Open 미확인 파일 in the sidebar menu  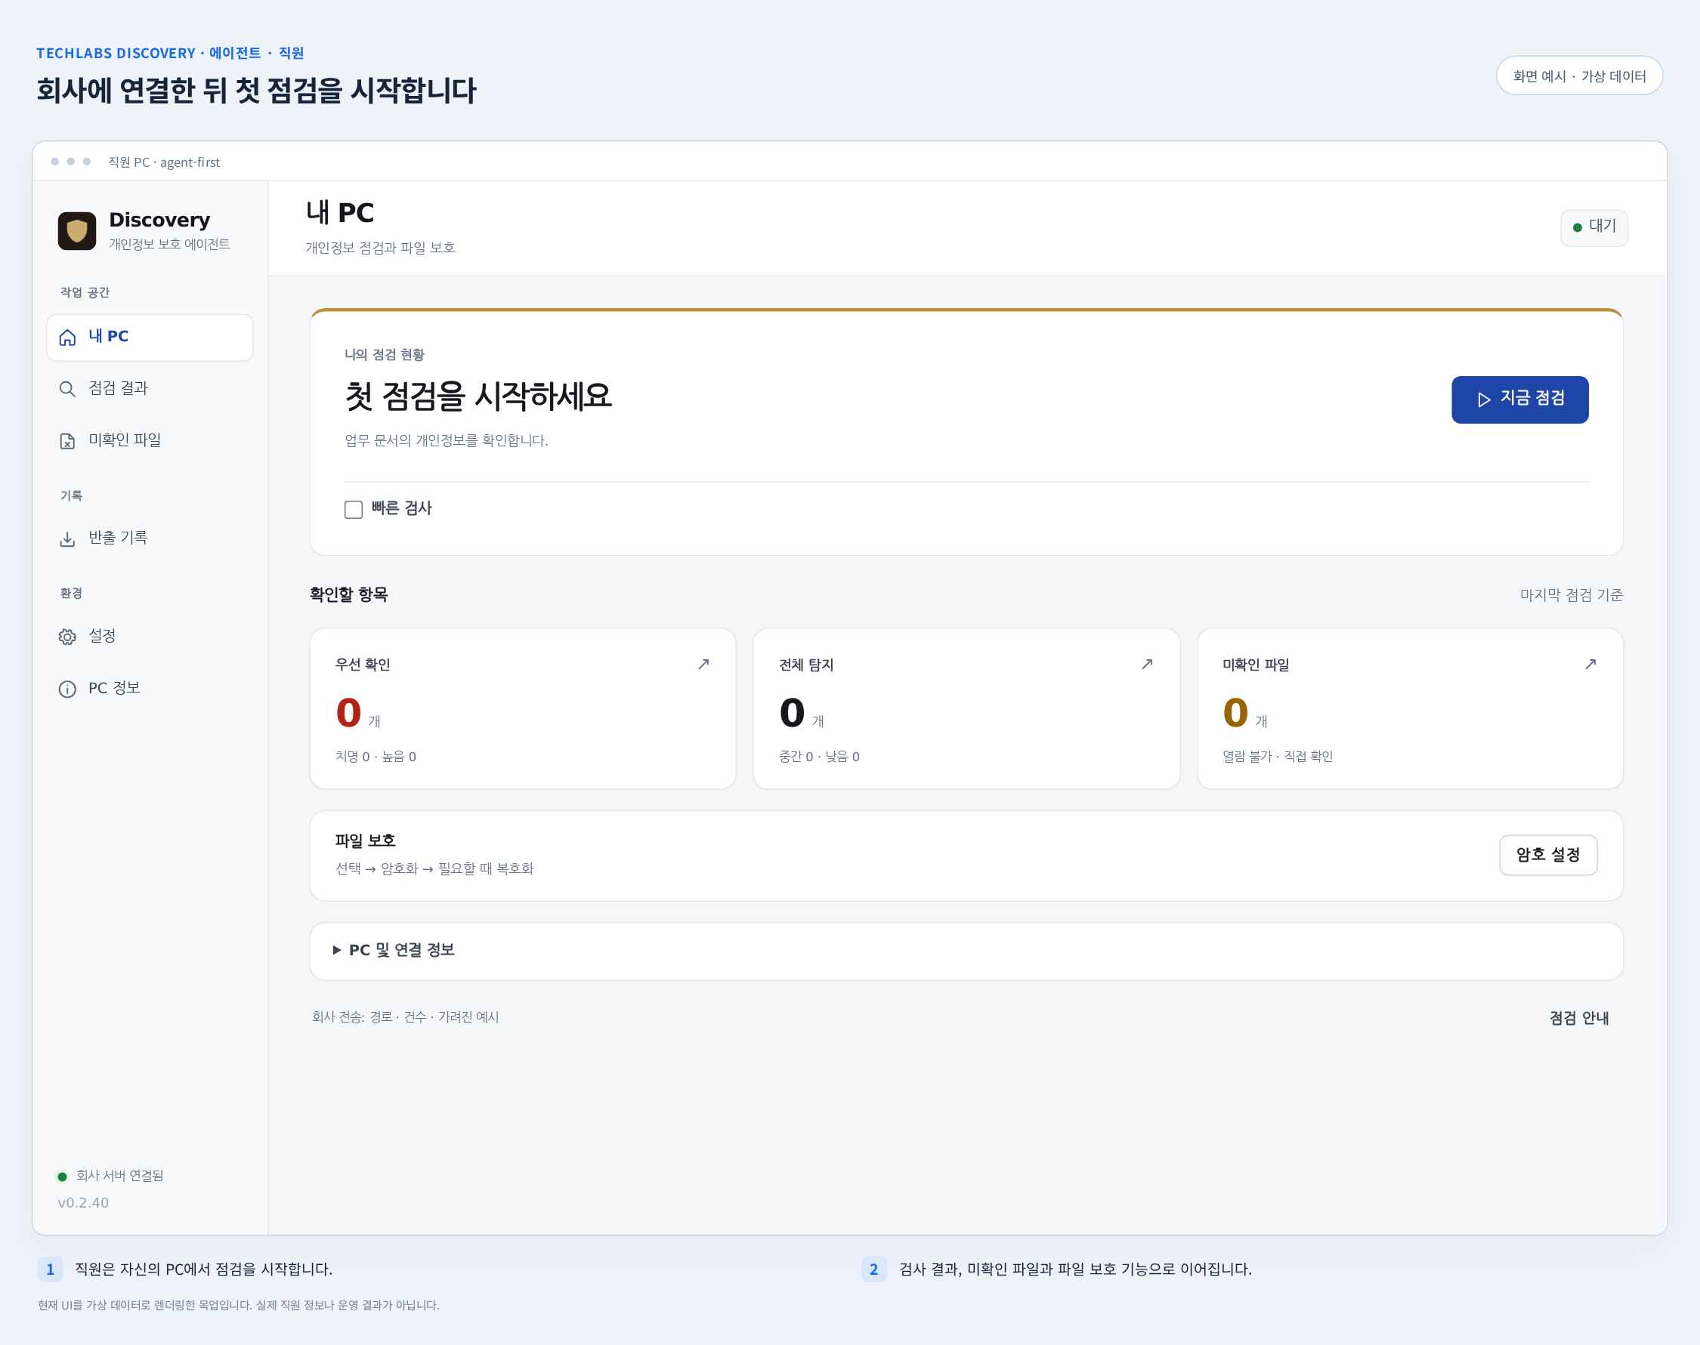point(150,440)
